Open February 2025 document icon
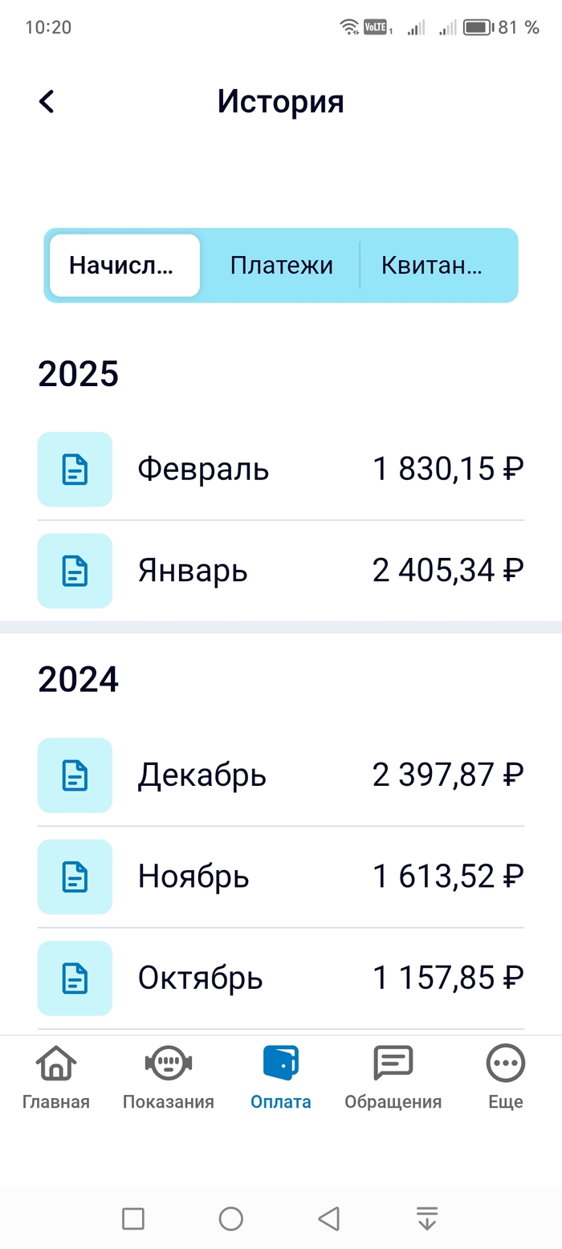The image size is (562, 1249). pos(75,470)
